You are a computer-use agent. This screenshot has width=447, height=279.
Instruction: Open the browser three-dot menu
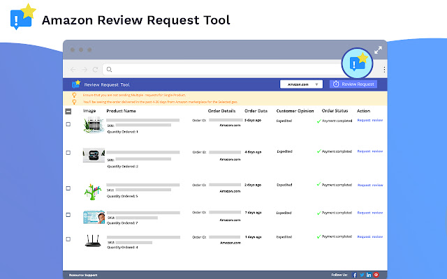[384, 70]
